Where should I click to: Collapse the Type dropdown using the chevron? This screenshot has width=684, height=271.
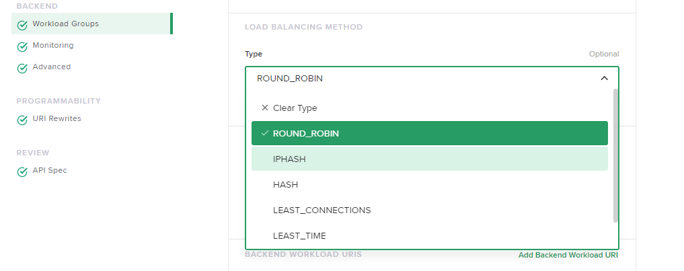click(x=604, y=78)
